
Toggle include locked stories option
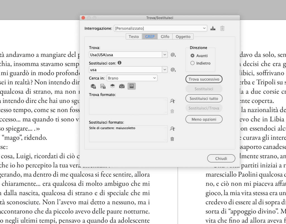(102, 86)
